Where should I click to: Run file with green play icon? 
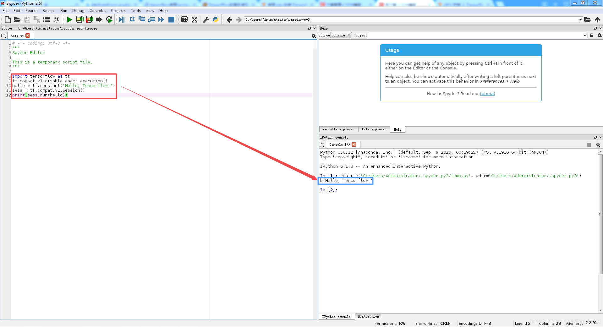point(69,19)
